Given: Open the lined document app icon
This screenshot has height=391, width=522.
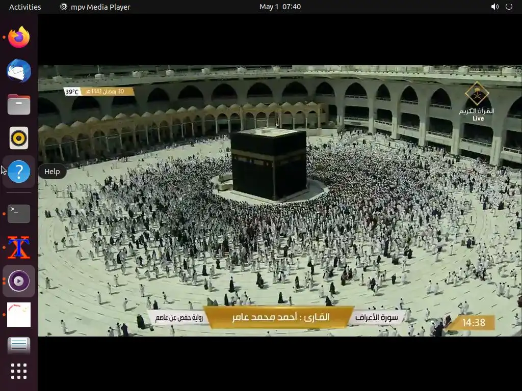Looking at the screenshot, I should (x=19, y=345).
